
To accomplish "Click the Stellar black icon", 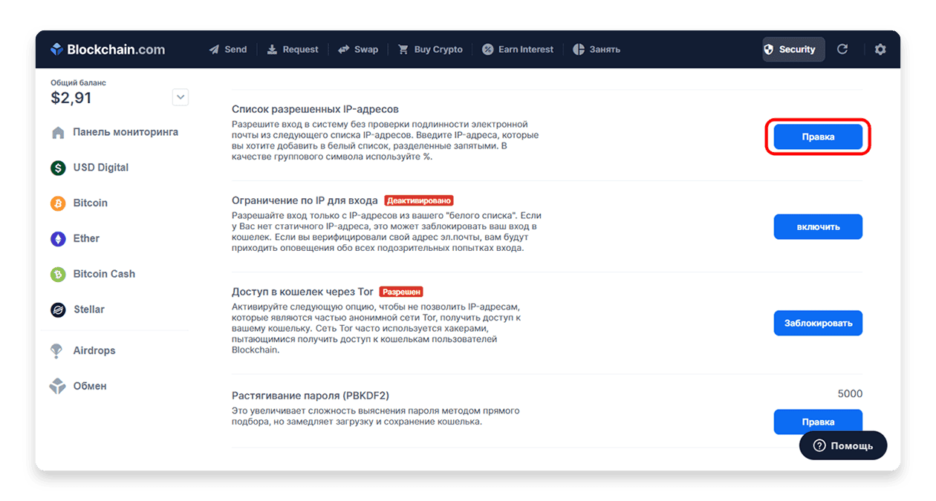I will point(58,310).
